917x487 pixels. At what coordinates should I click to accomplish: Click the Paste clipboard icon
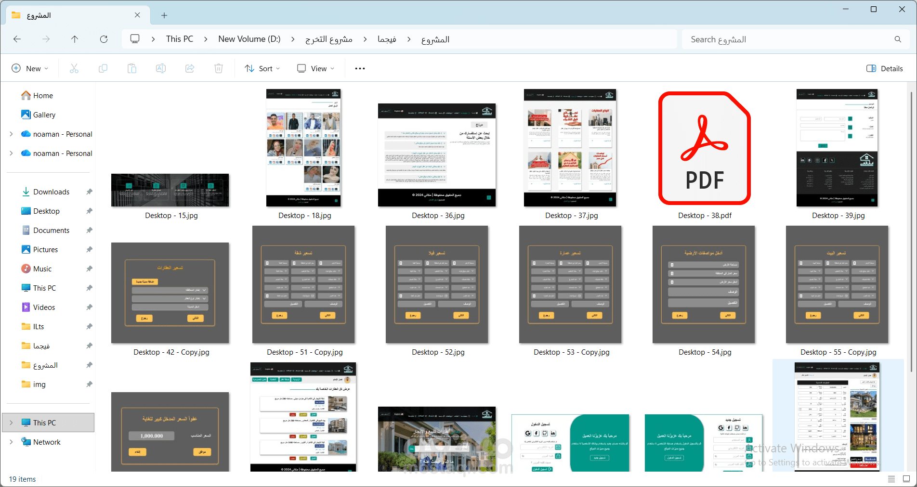pyautogui.click(x=132, y=68)
